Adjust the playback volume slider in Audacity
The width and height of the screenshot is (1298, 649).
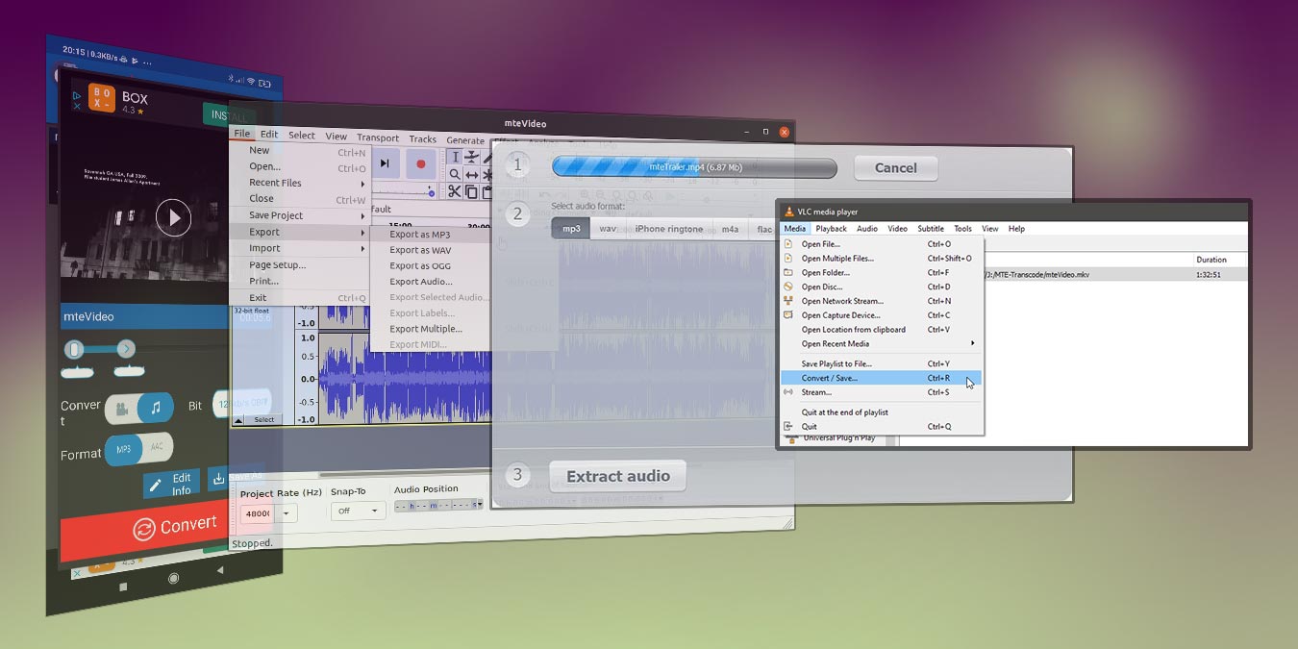click(x=431, y=193)
